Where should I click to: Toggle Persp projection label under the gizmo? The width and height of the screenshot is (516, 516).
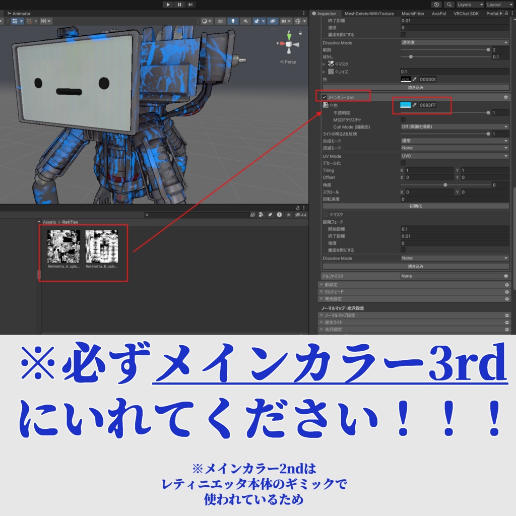click(288, 62)
